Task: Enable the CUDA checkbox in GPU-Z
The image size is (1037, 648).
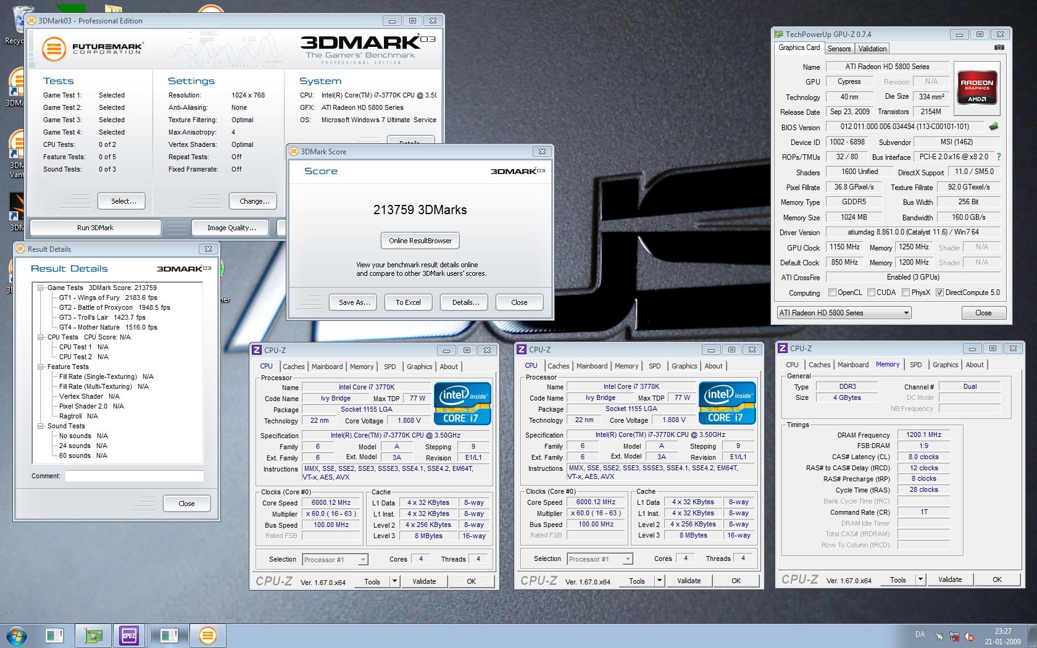Action: point(871,293)
